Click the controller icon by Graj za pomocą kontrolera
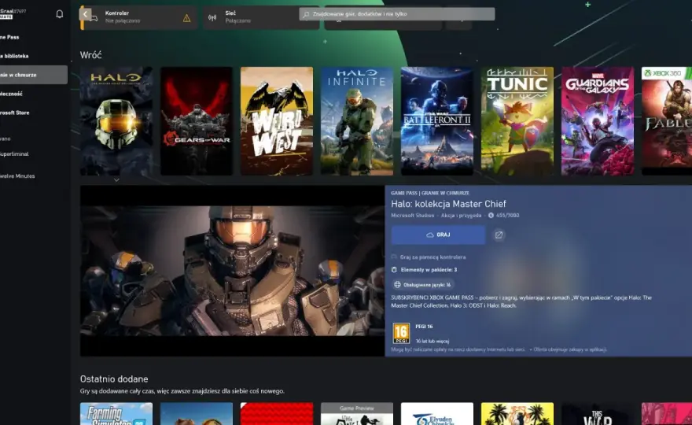This screenshot has width=692, height=425. point(394,257)
